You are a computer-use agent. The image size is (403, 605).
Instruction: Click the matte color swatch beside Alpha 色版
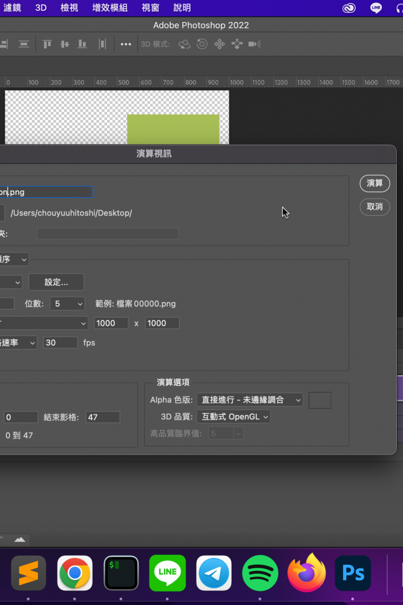[320, 400]
